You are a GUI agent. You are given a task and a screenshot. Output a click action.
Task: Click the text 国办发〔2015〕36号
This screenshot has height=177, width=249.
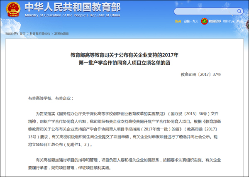click(189, 114)
